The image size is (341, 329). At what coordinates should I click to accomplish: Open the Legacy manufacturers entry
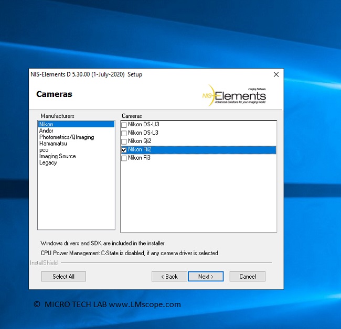tap(48, 162)
